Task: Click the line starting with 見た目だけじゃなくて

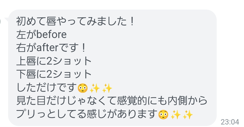Action: click(112, 101)
